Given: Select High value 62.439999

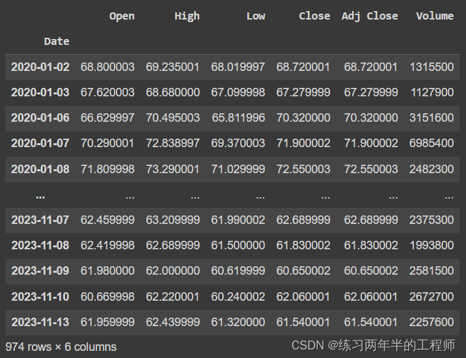Looking at the screenshot, I should pos(172,322).
